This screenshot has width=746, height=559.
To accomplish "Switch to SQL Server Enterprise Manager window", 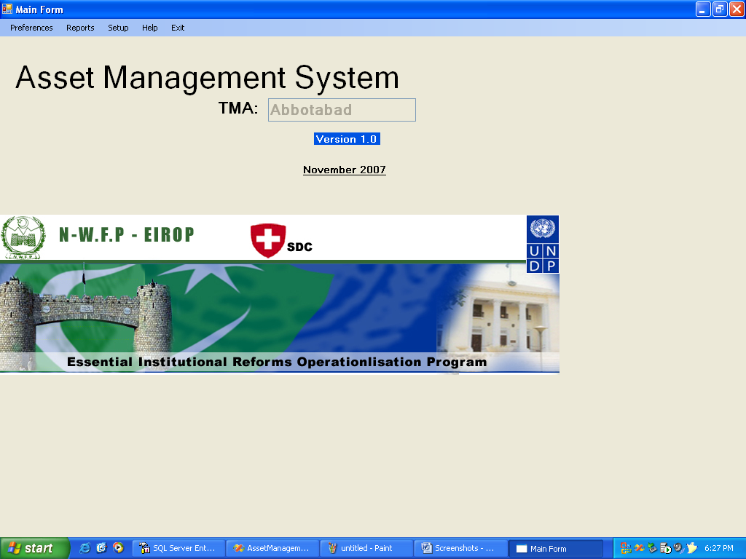I will (x=178, y=548).
